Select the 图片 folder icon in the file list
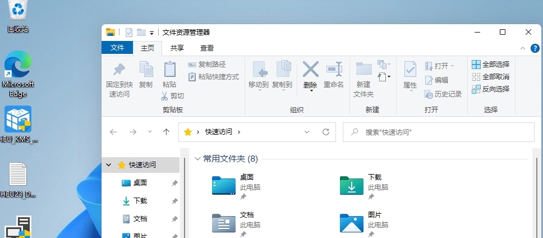The width and height of the screenshot is (543, 238). 352,223
